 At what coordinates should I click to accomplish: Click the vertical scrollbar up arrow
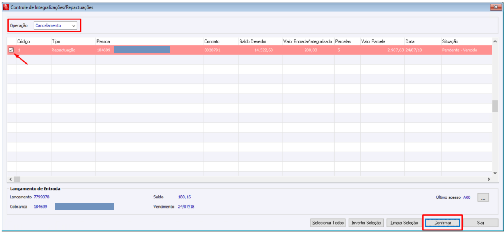tap(495, 41)
